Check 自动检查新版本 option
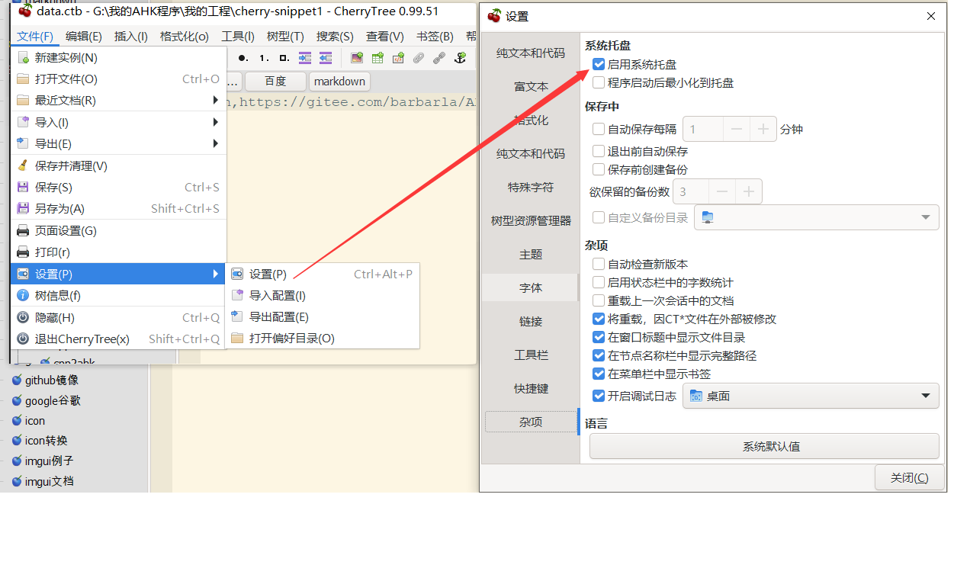 click(599, 264)
